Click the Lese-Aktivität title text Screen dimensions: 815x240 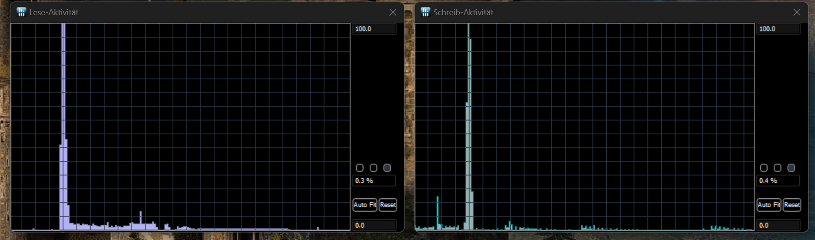[54, 12]
